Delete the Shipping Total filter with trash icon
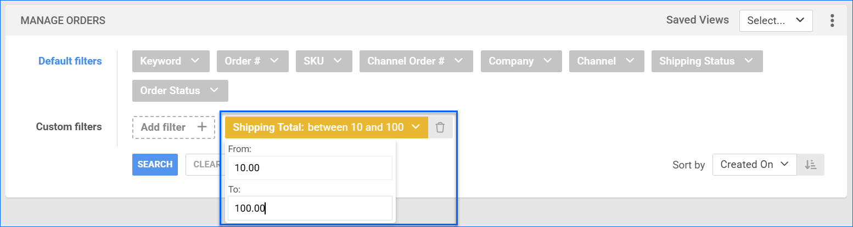The height and width of the screenshot is (227, 853). coord(440,127)
